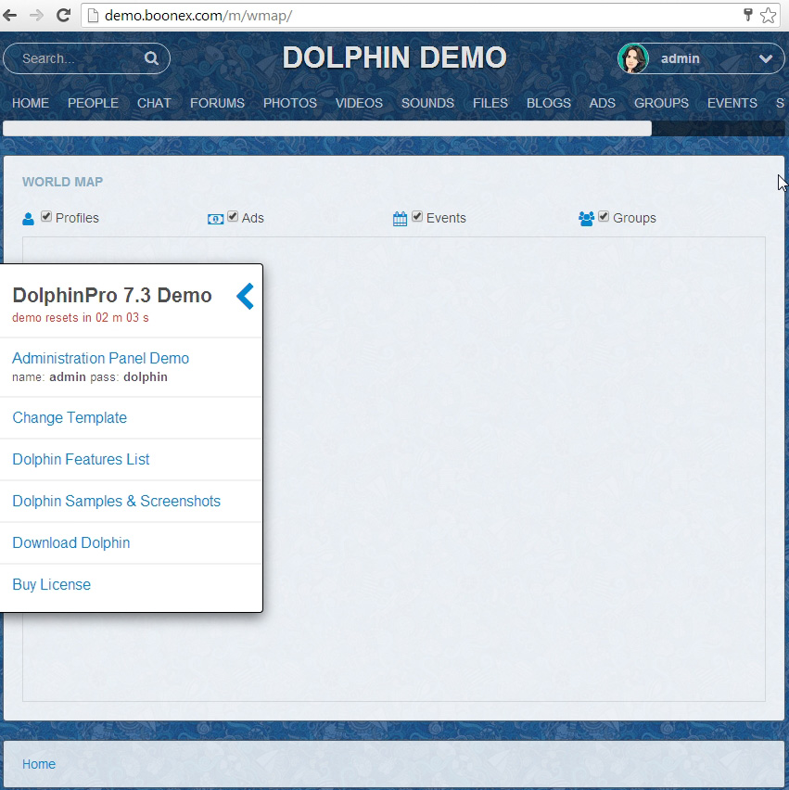Image resolution: width=789 pixels, height=790 pixels.
Task: Uncheck the Groups map filter
Action: tap(604, 217)
